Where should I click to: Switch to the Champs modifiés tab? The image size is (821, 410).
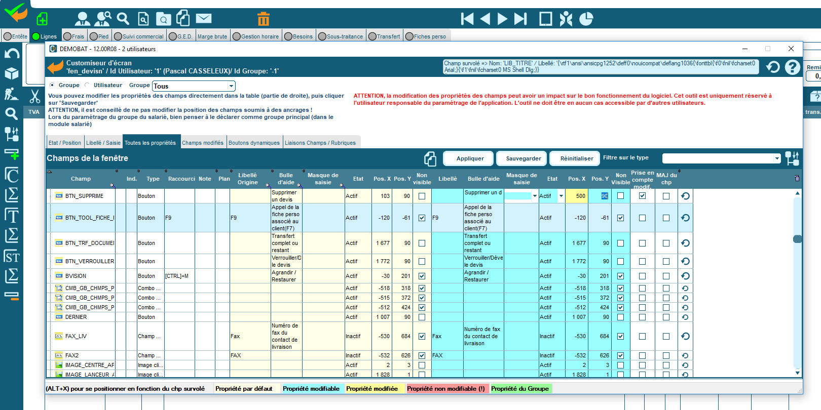click(x=202, y=143)
